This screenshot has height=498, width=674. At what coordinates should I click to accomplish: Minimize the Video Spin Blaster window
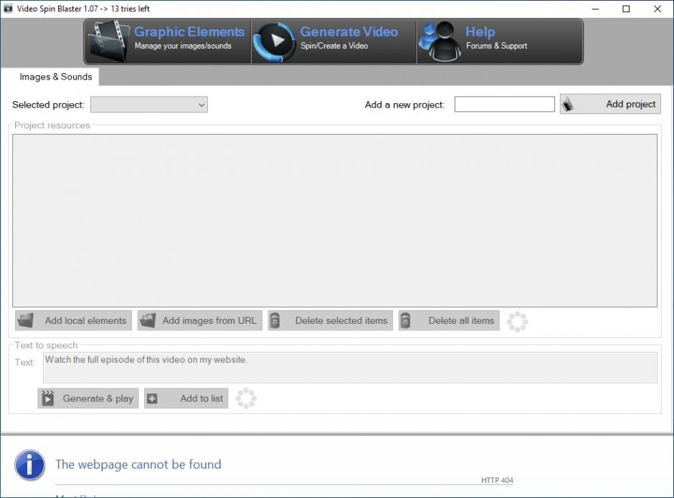point(595,9)
